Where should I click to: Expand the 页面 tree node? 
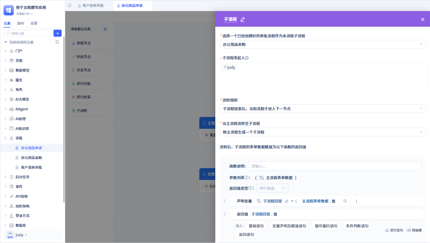(x=5, y=61)
